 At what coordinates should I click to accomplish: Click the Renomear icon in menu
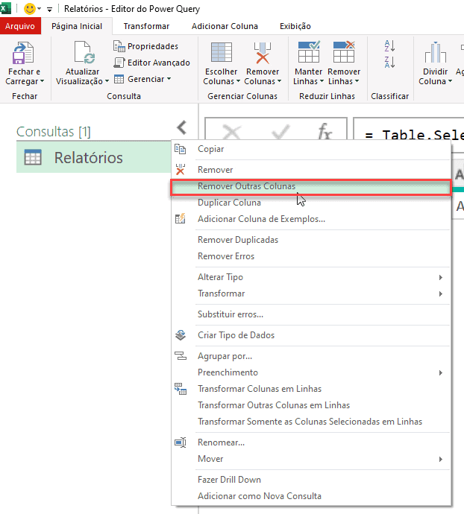click(x=181, y=442)
